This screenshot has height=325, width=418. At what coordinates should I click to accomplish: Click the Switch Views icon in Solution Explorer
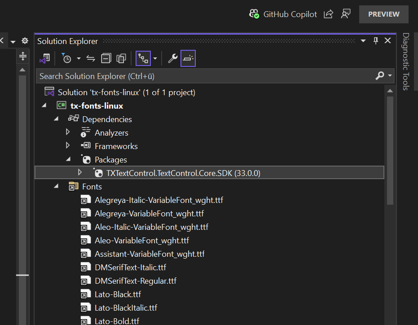44,58
